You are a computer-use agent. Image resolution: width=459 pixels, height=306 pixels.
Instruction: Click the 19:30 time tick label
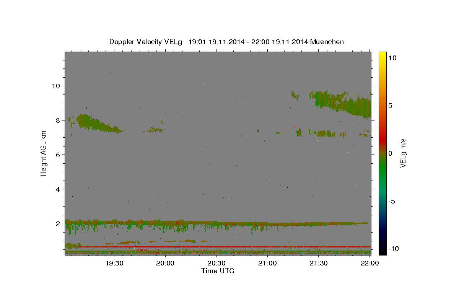coord(114,263)
